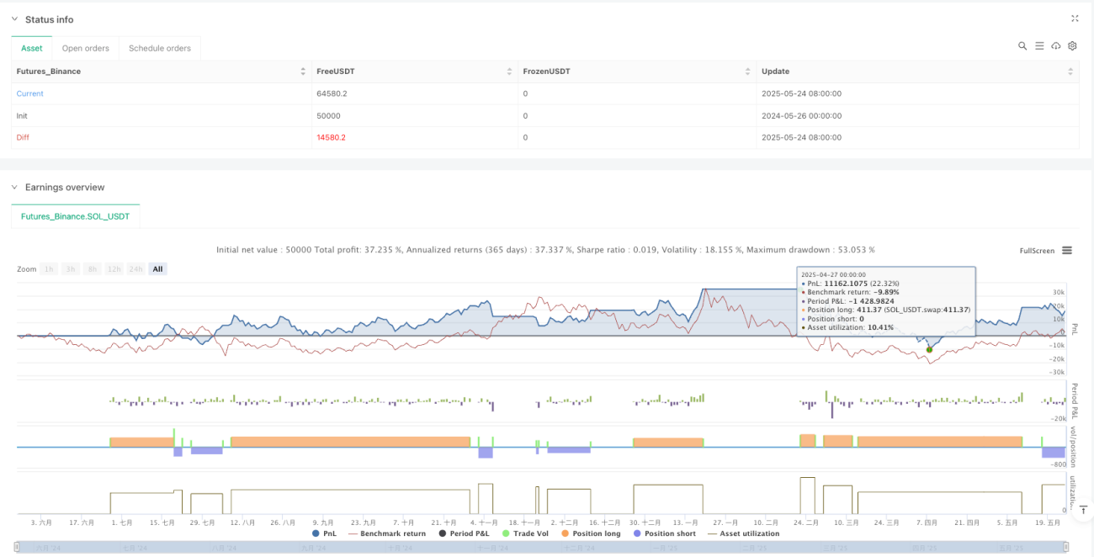This screenshot has width=1094, height=557.
Task: Sort by the Futures_Binance column arrows
Action: tap(303, 72)
